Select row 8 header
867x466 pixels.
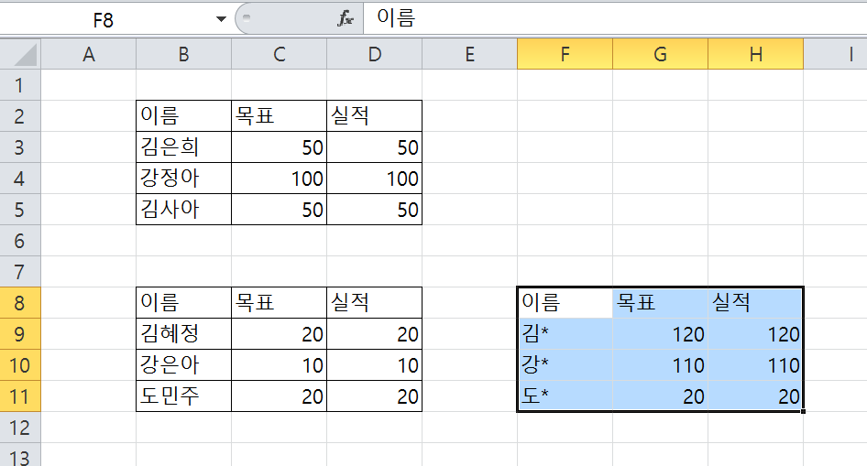(x=21, y=303)
